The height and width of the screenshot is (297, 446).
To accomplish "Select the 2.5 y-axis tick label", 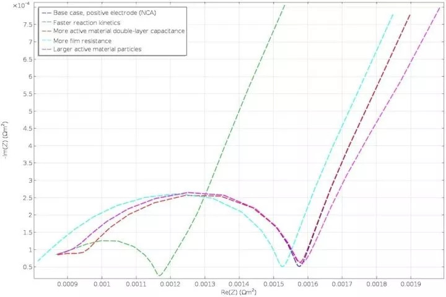I will 28,197.
